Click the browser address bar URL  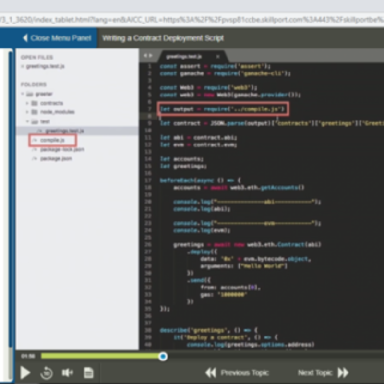click(x=192, y=20)
